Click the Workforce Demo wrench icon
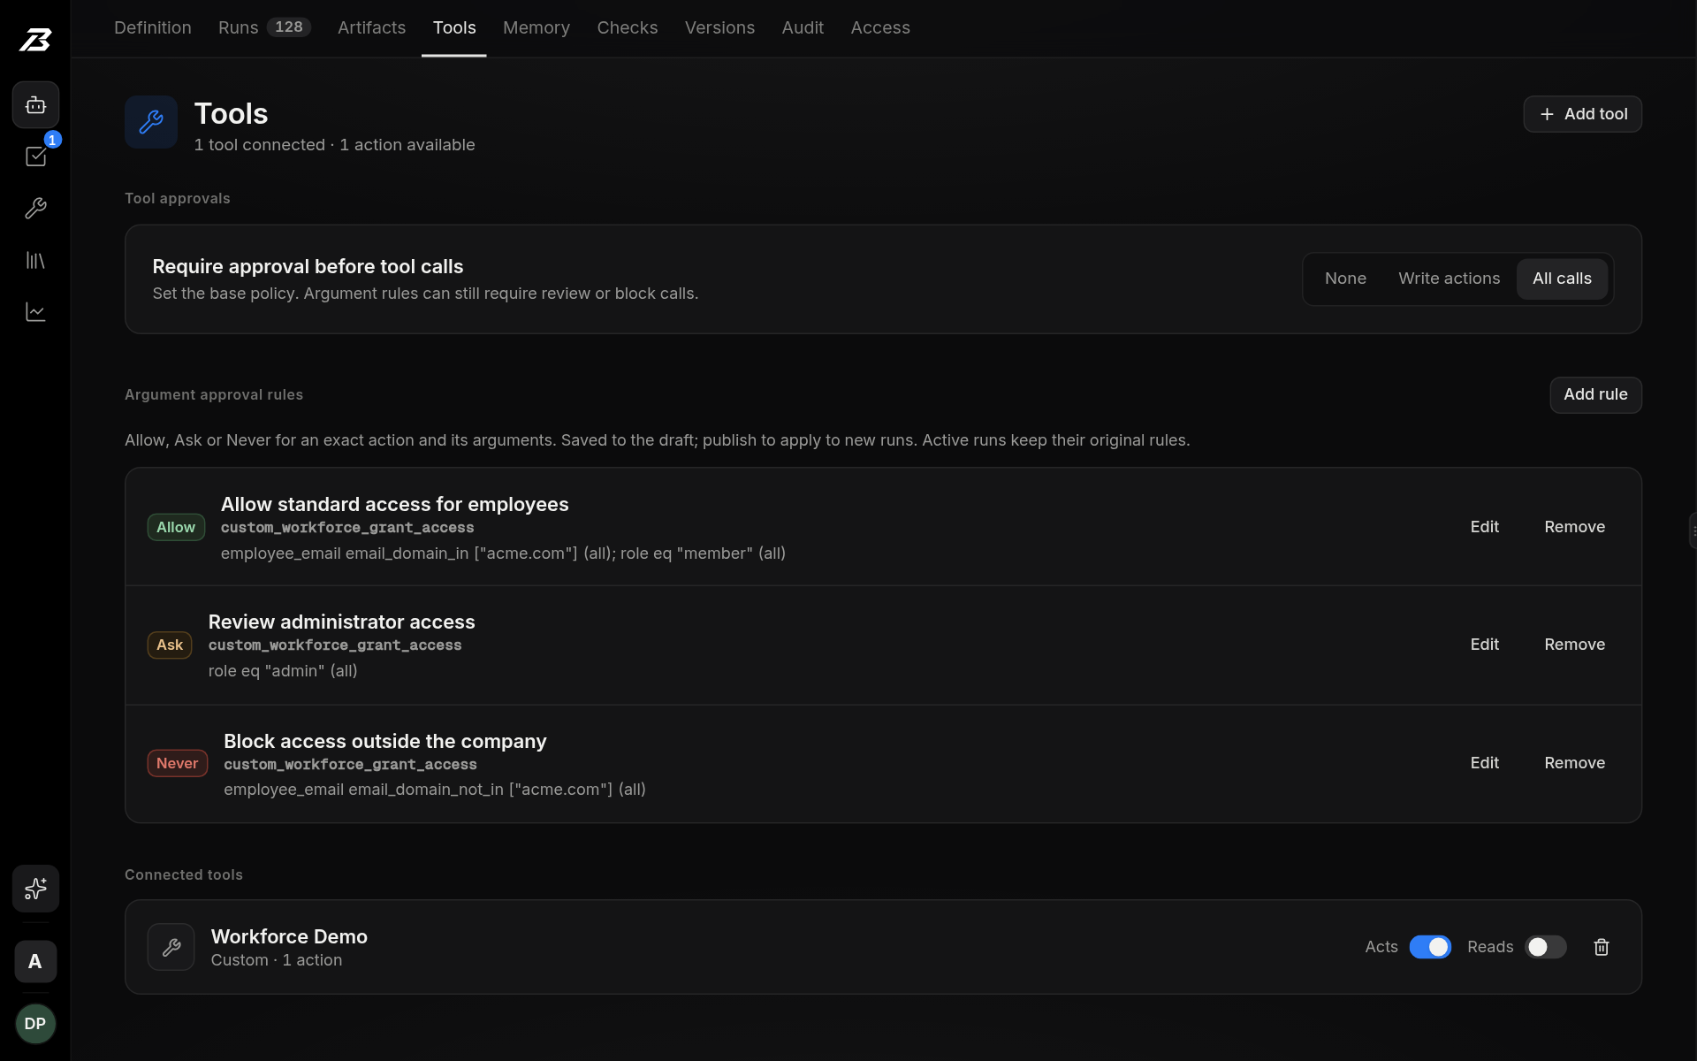The height and width of the screenshot is (1061, 1697). pyautogui.click(x=171, y=947)
